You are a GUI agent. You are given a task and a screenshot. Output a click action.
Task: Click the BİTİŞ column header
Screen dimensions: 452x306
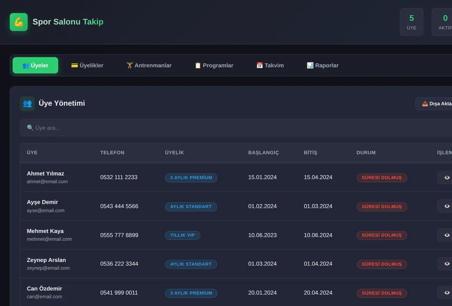[x=310, y=153]
